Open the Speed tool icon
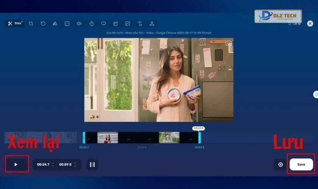 tap(91, 23)
